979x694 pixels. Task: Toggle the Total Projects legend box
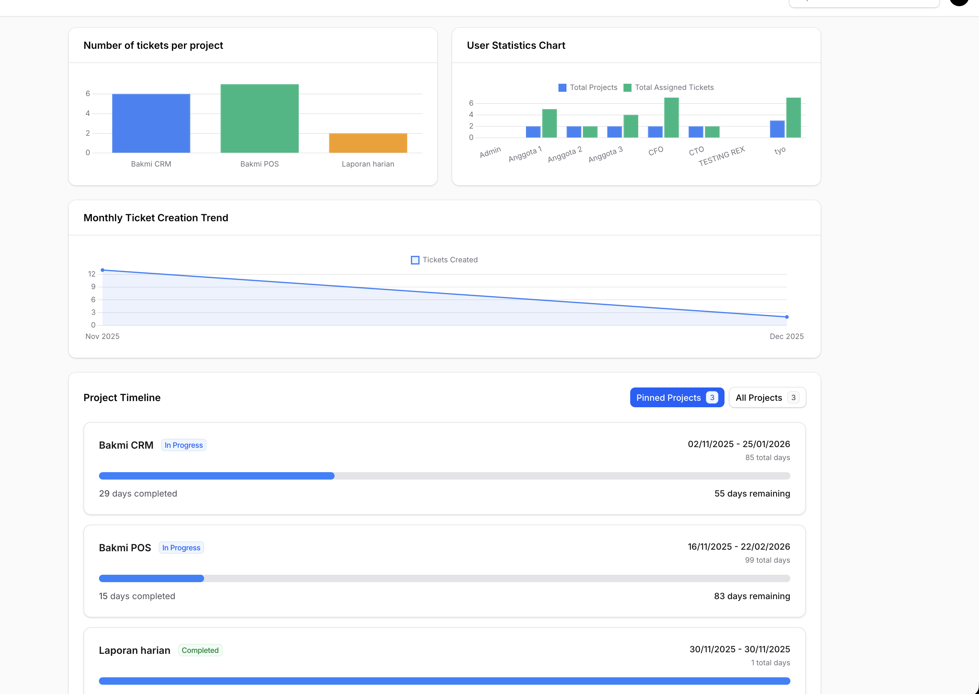[x=562, y=88]
